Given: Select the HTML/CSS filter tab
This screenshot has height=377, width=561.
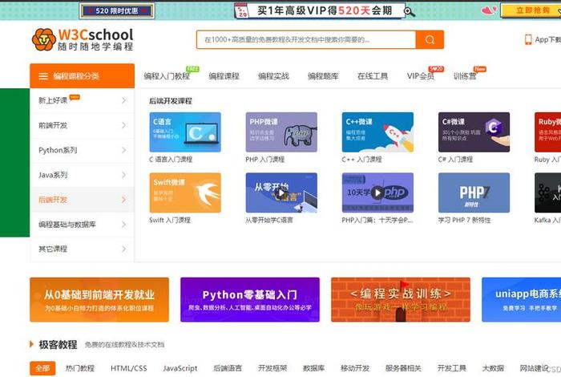Looking at the screenshot, I should (x=129, y=368).
